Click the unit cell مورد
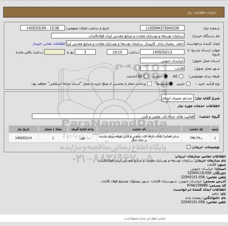The height and width of the screenshot is (226, 228). 82,138
